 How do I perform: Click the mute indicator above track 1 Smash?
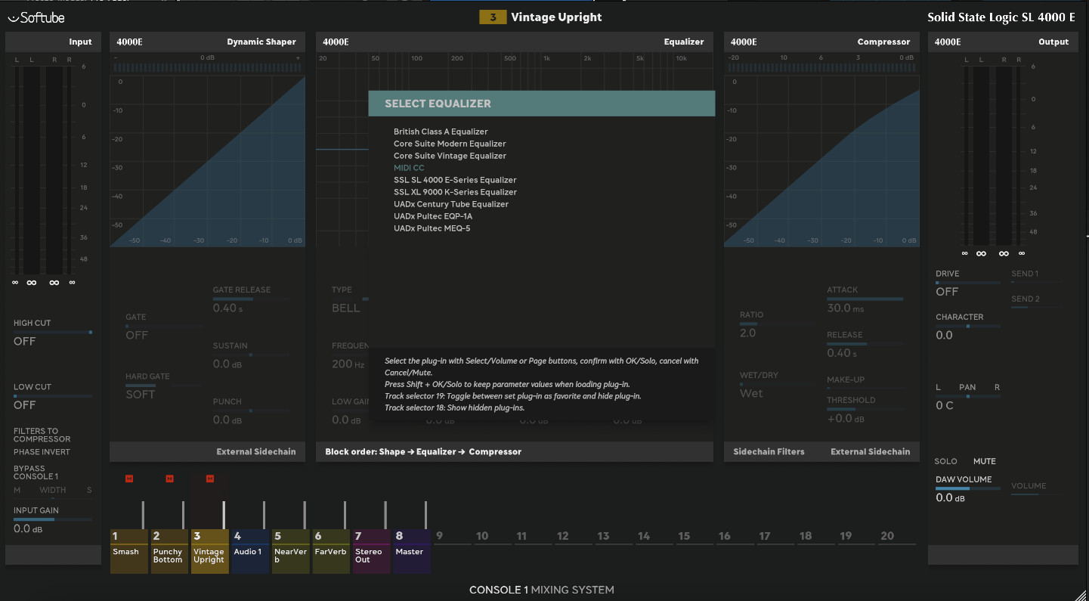(129, 478)
